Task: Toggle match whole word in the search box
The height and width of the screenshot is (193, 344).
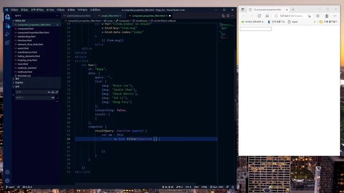Action: pyautogui.click(x=53, y=92)
